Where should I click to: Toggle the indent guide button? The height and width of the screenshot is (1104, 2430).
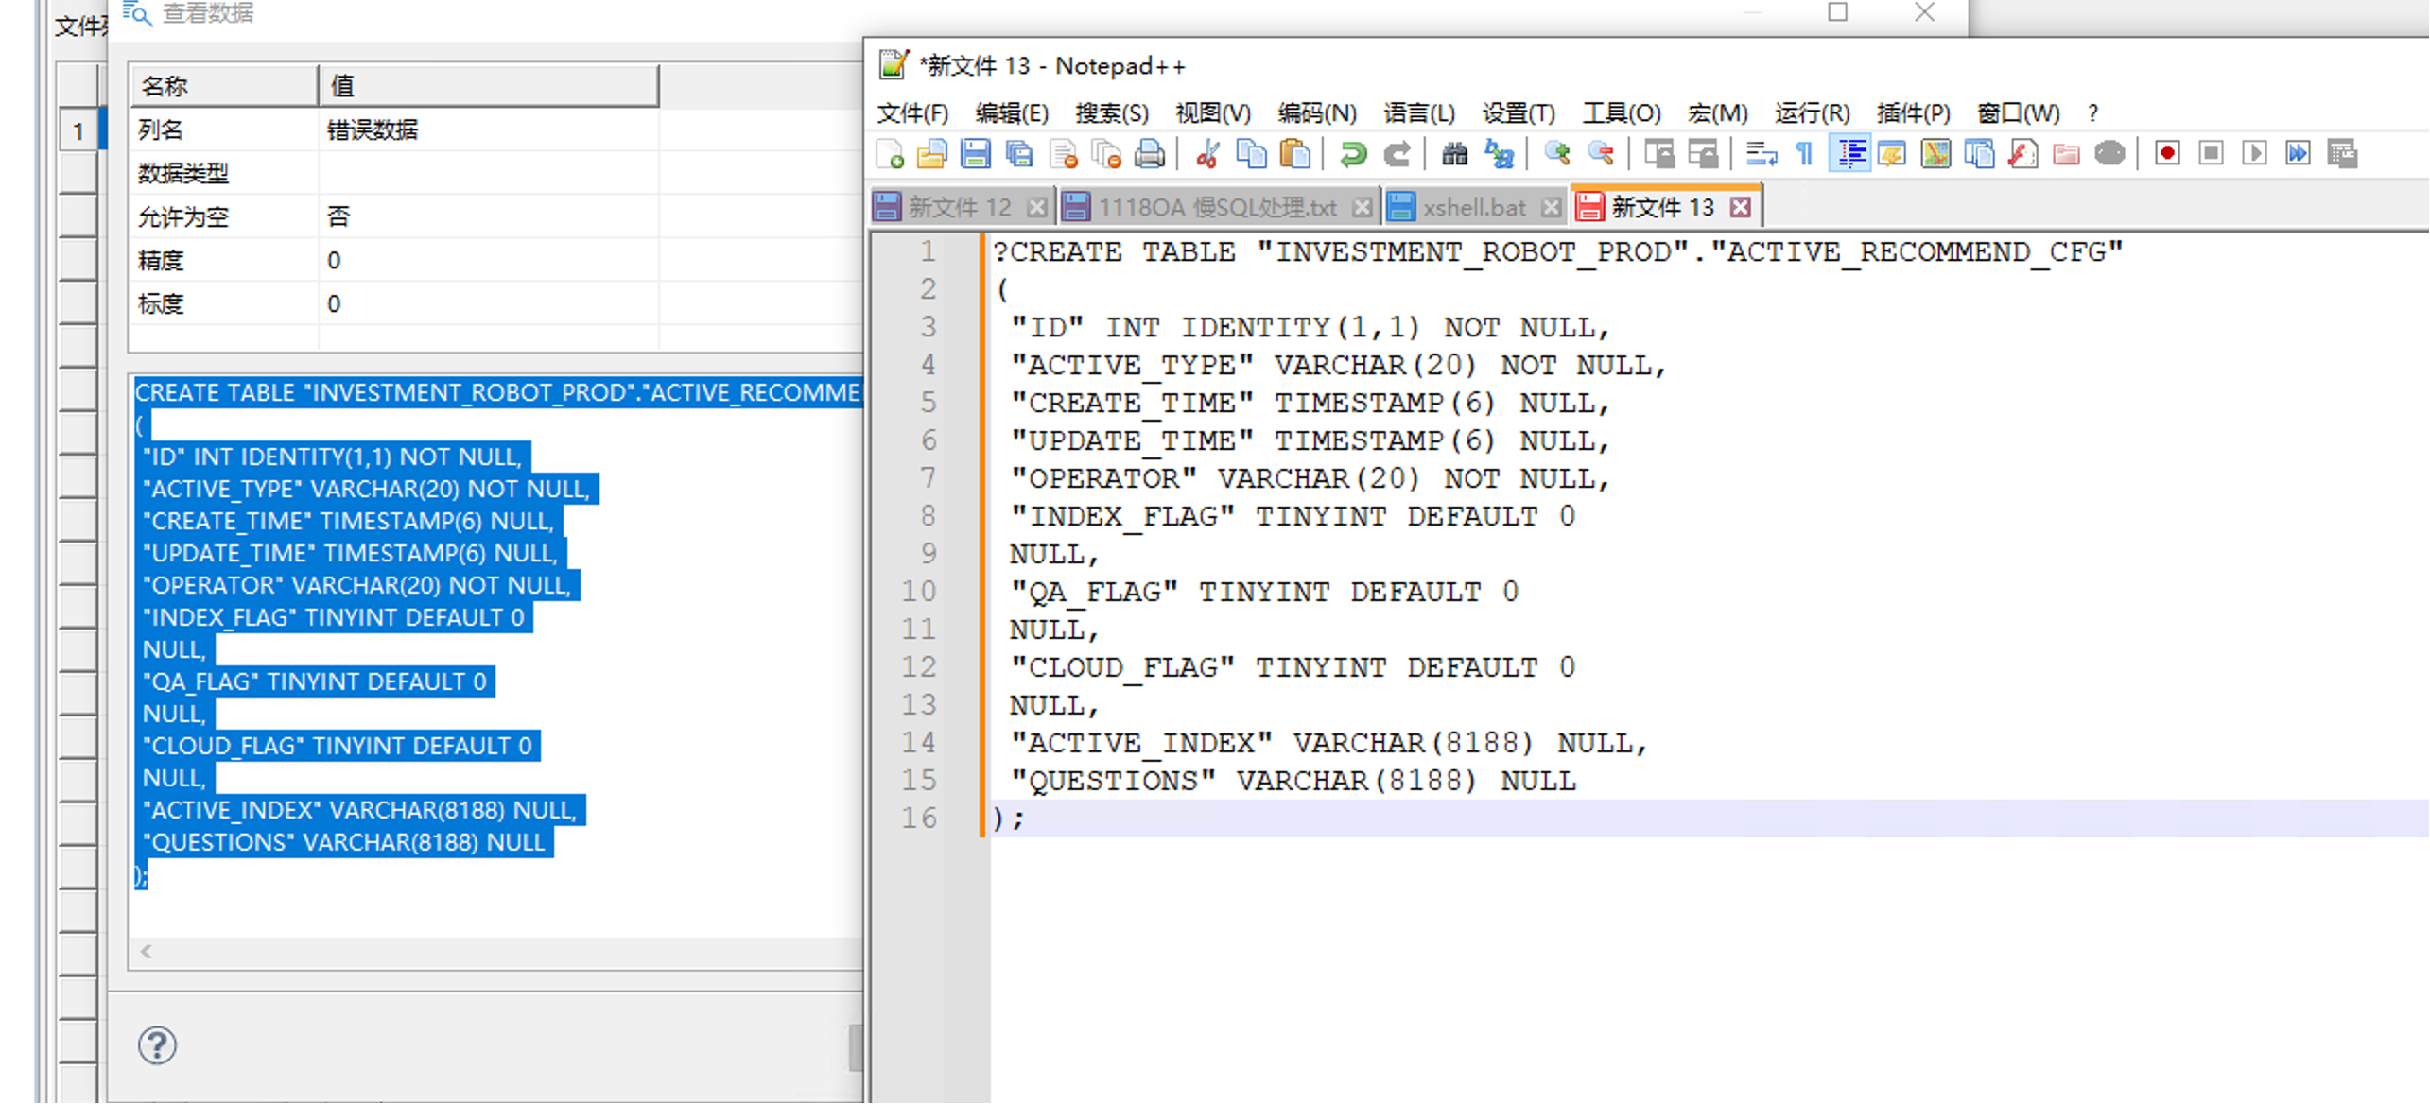tap(1850, 154)
